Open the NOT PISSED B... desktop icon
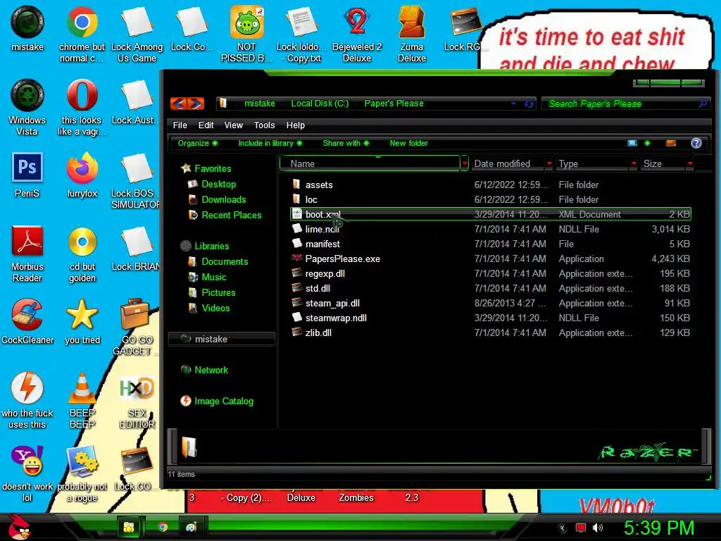 [x=246, y=35]
